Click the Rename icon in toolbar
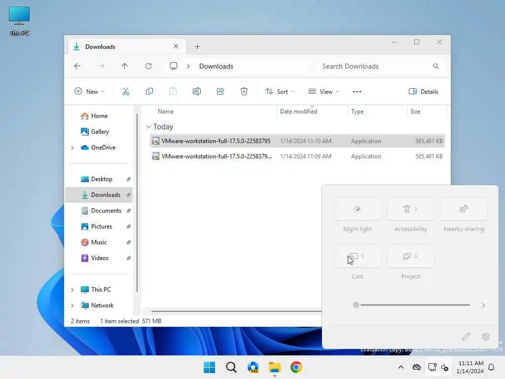Screen dimensions: 505x379 196,91
